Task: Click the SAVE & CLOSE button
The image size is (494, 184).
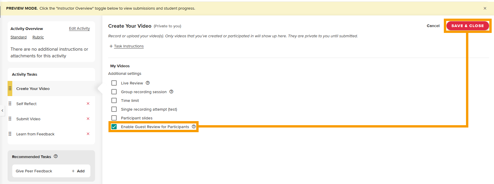Action: [467, 26]
